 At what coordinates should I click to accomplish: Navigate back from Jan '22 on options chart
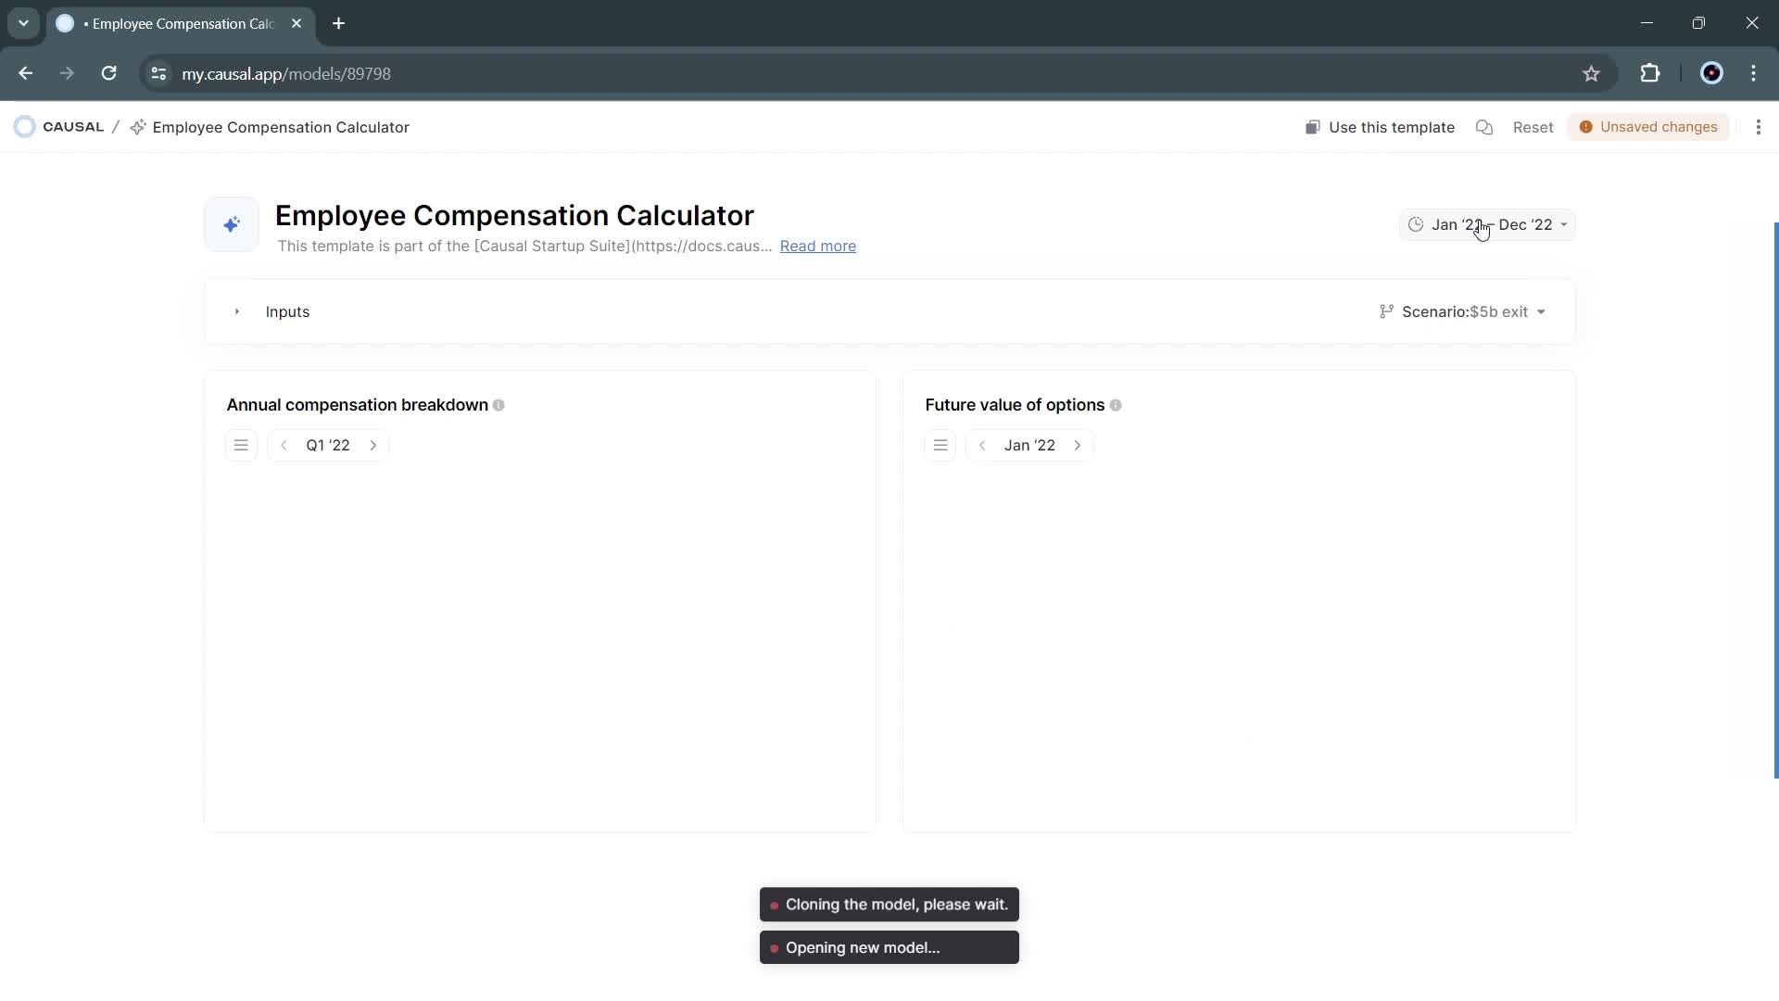click(982, 445)
